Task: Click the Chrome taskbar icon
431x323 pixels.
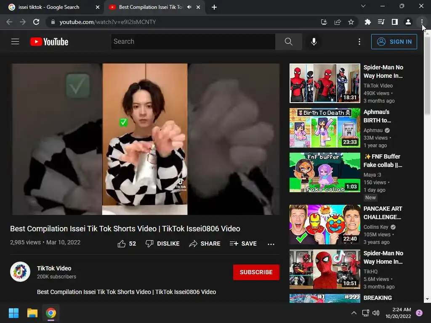Action: click(51, 313)
